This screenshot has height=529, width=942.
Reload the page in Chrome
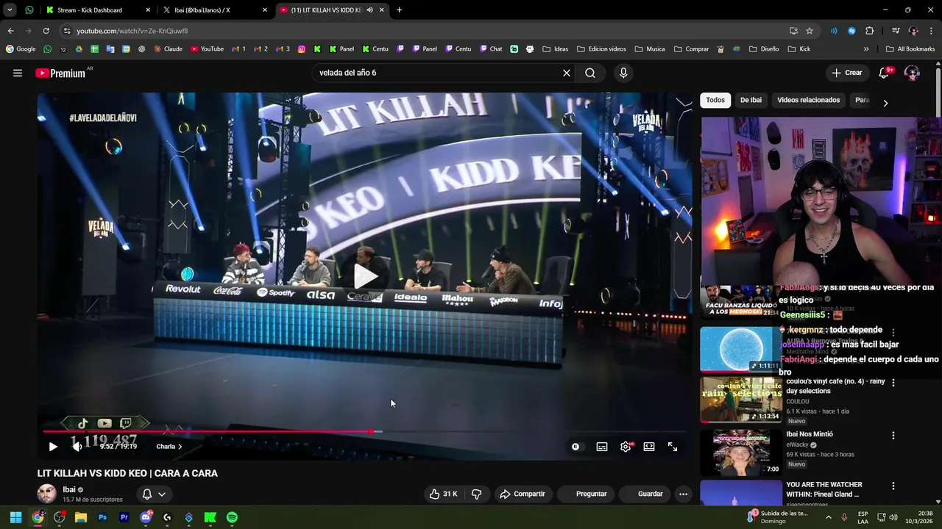[46, 31]
